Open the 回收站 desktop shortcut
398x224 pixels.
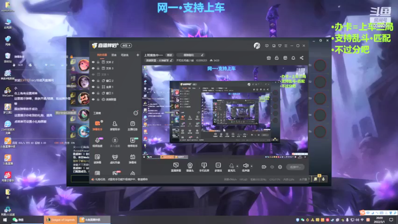(x=7, y=57)
